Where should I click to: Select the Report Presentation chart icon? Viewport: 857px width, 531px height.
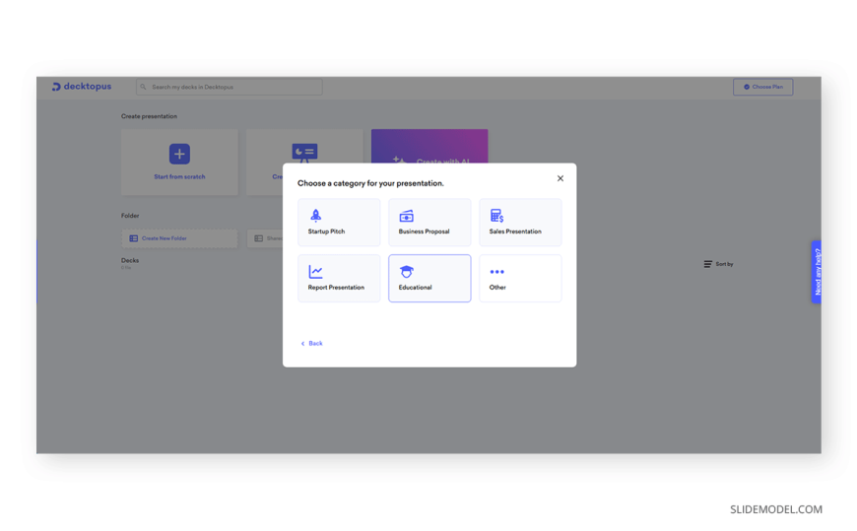coord(315,271)
